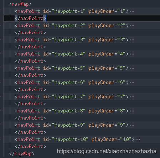The height and width of the screenshot is (158, 160).
Task: Expand collapsed code after playOrder="4"
Action: click(132, 54)
